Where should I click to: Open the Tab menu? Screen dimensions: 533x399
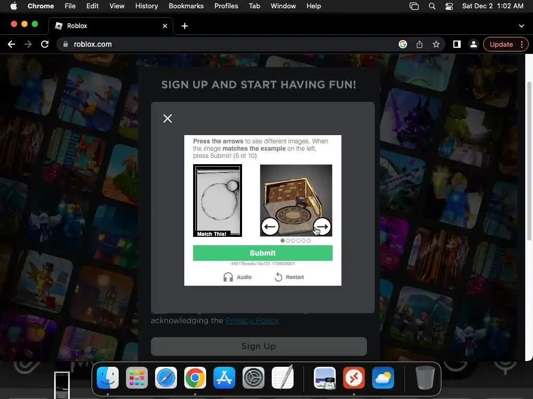tap(255, 6)
